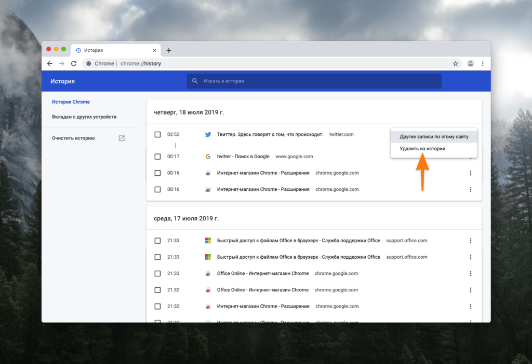The image size is (532, 364).
Task: Open actions menu for 21:33 Office Online entry
Action: pyautogui.click(x=470, y=274)
